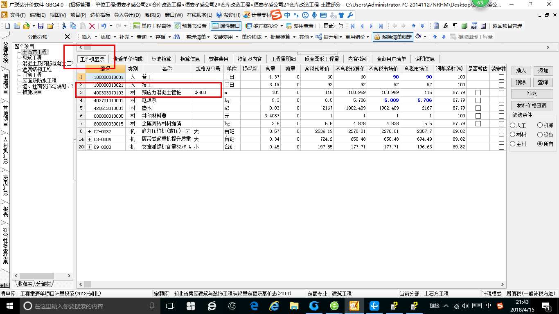Expand row 02-0032 静力压桩机
This screenshot has width=559, height=314.
[90, 132]
